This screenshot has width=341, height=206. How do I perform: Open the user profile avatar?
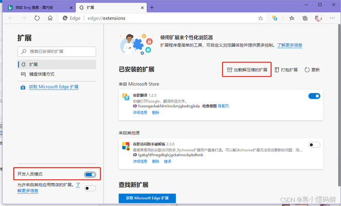pyautogui.click(x=319, y=18)
